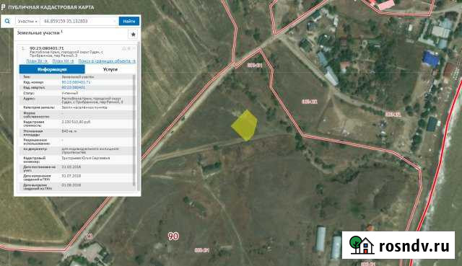
Task: Select the yellow highlighted land parcel
Action: tap(245, 125)
